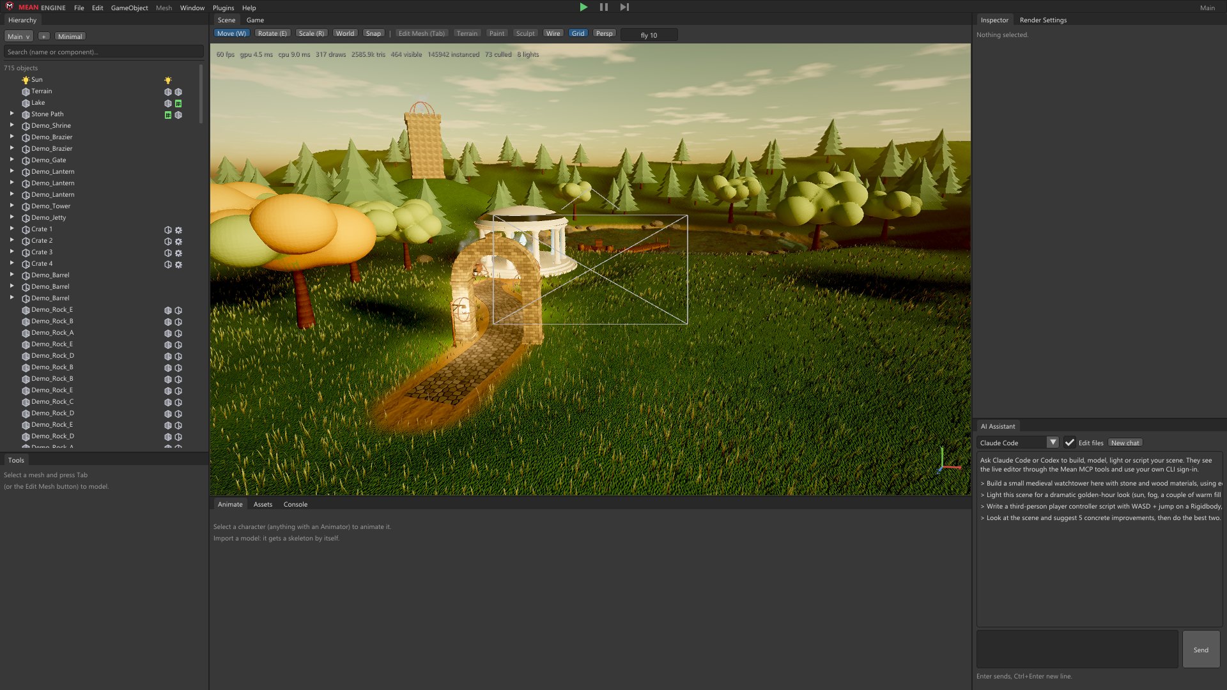Viewport: 1227px width, 690px height.
Task: Click the first mesh icon on Terrain row
Action: click(x=168, y=91)
